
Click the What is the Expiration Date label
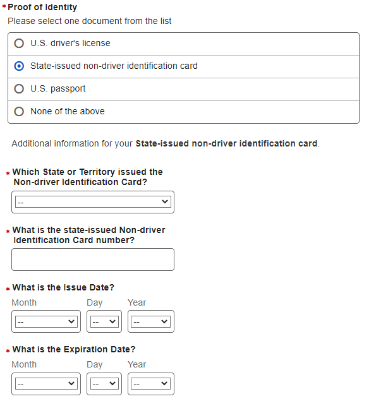(x=73, y=349)
